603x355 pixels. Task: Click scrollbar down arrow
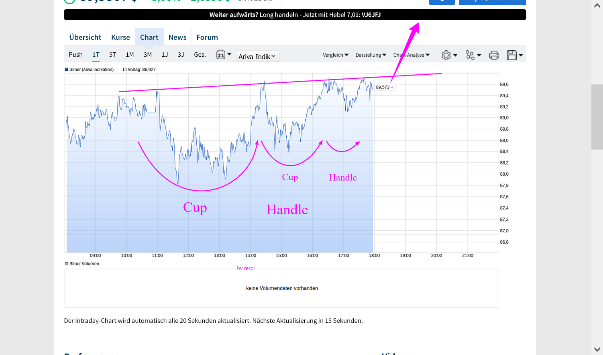click(x=597, y=349)
